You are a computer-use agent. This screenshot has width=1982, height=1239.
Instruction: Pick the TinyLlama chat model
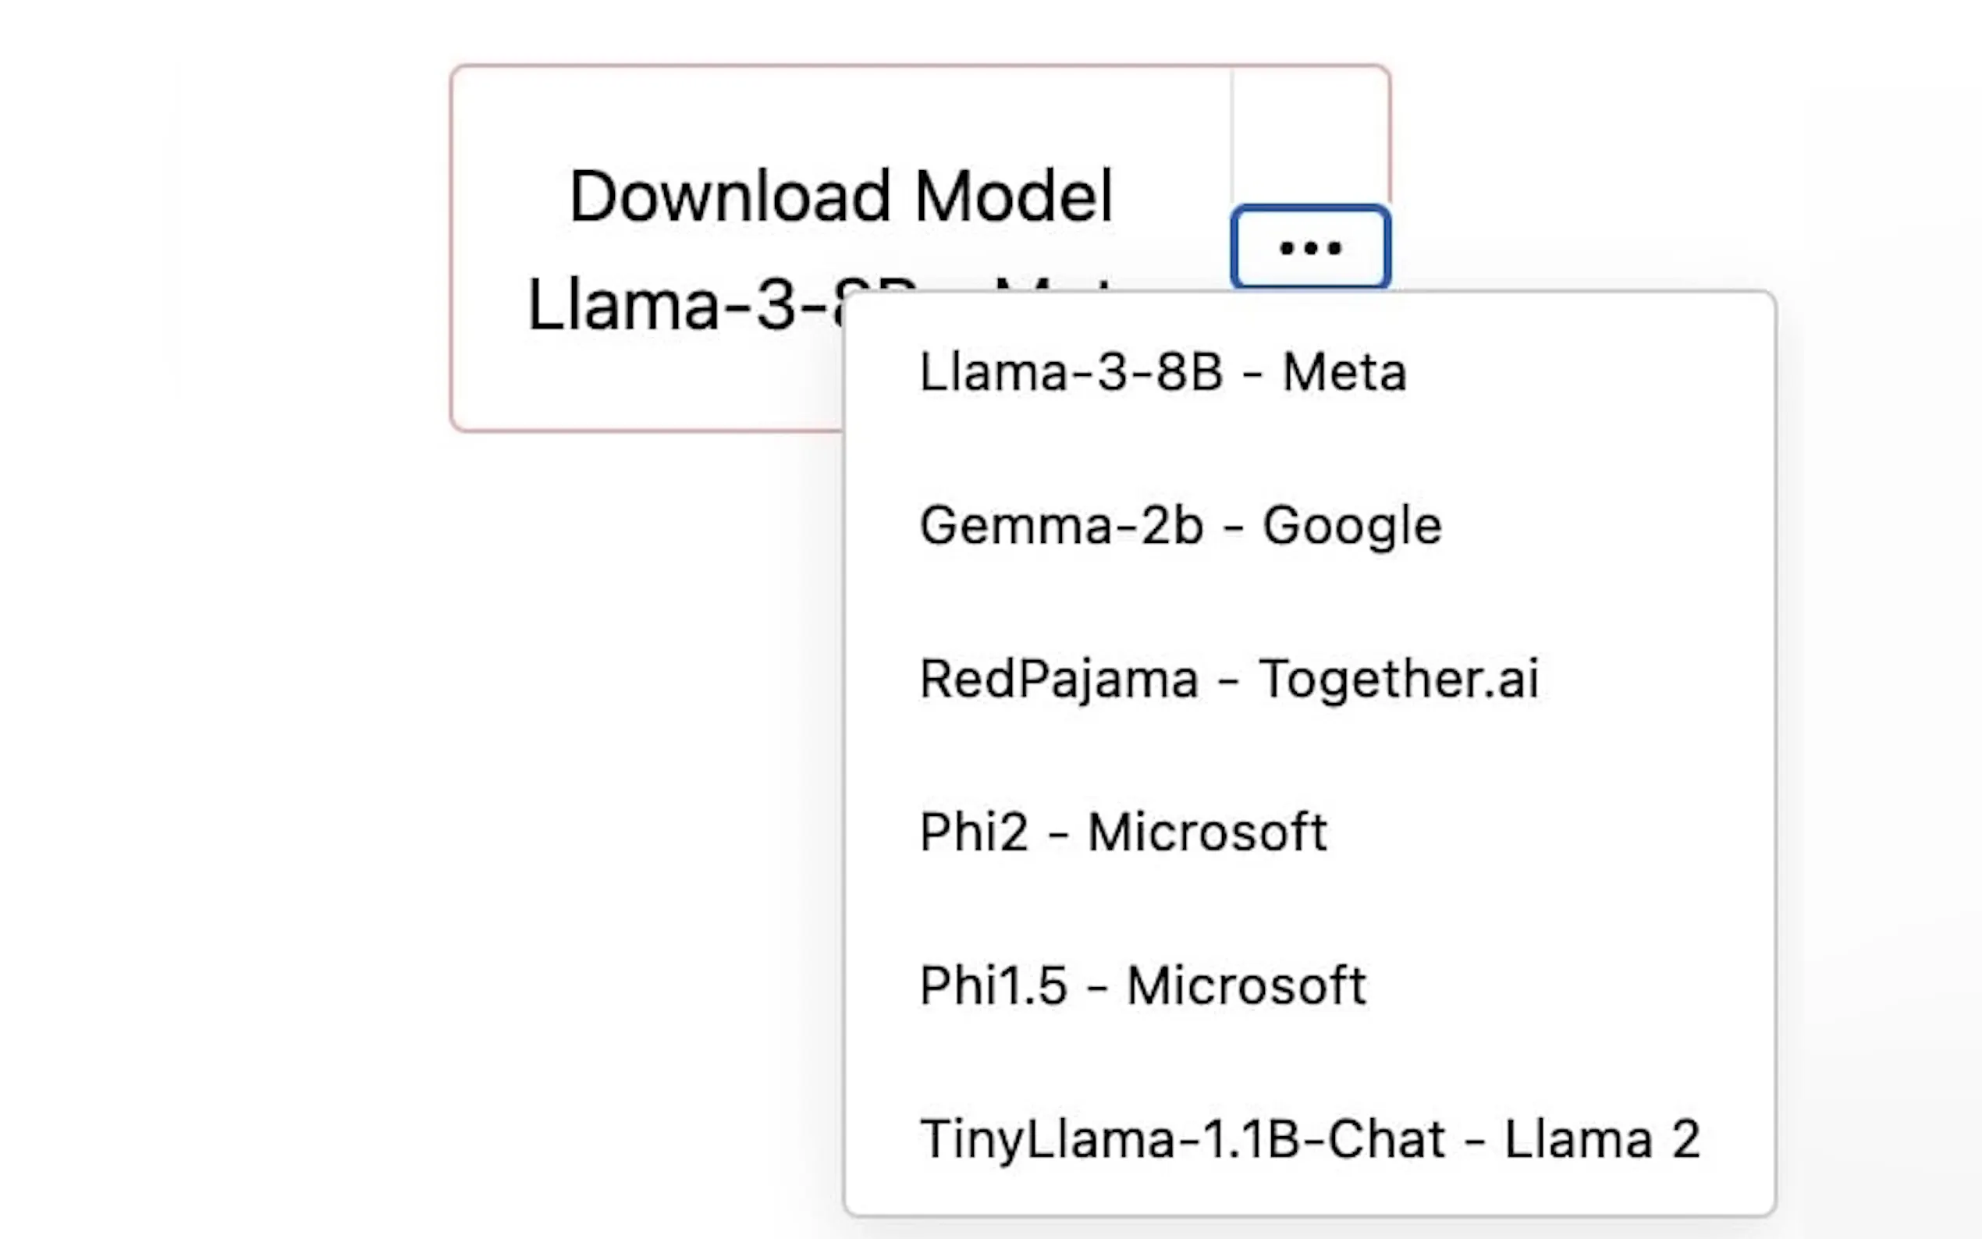[1309, 1139]
